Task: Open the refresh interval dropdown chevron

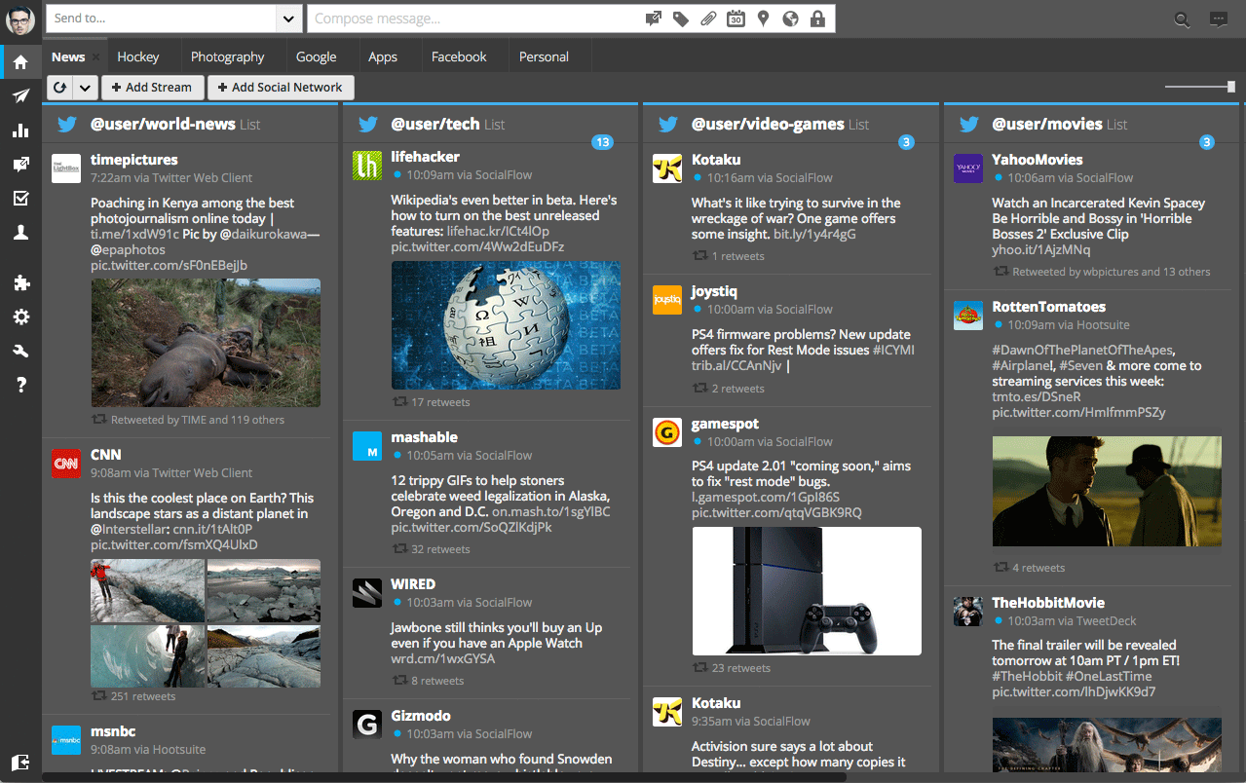Action: (x=87, y=87)
